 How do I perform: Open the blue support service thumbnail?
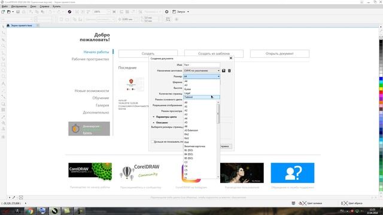293,173
